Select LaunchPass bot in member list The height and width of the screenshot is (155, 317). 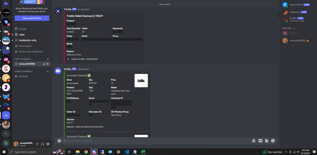pyautogui.click(x=297, y=5)
